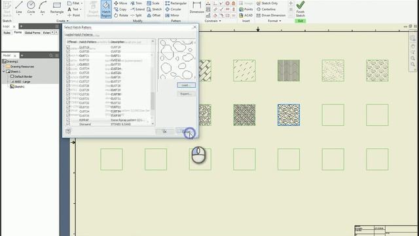Use the Mirror pattern tool
Screen dimensions: 419x236
[172, 15]
